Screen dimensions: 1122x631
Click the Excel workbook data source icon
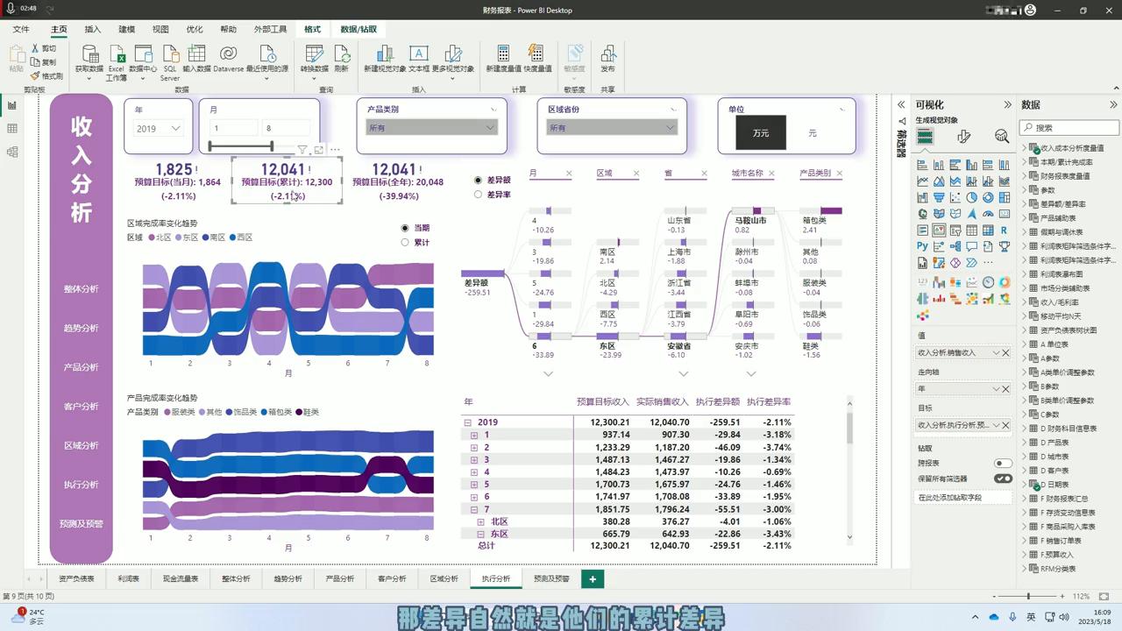[x=117, y=54]
